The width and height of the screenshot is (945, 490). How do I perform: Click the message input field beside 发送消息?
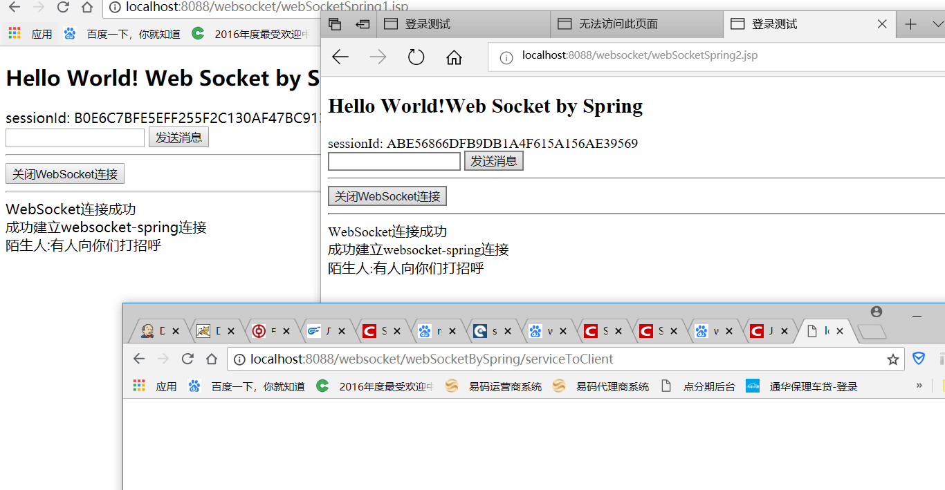coord(394,160)
